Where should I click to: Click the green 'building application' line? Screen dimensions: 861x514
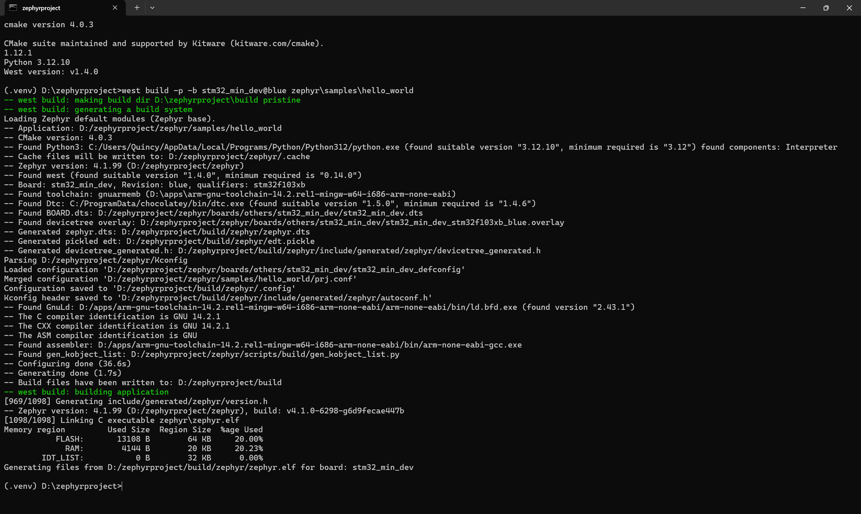pos(86,392)
